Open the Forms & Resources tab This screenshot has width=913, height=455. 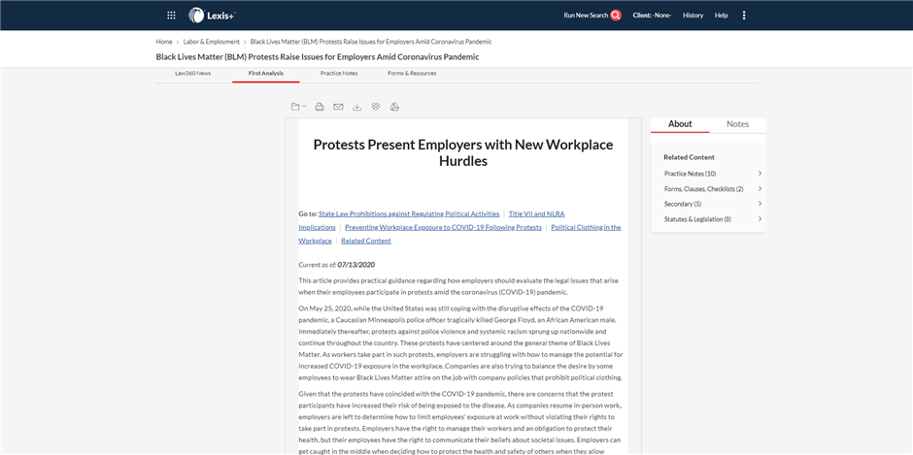point(412,73)
